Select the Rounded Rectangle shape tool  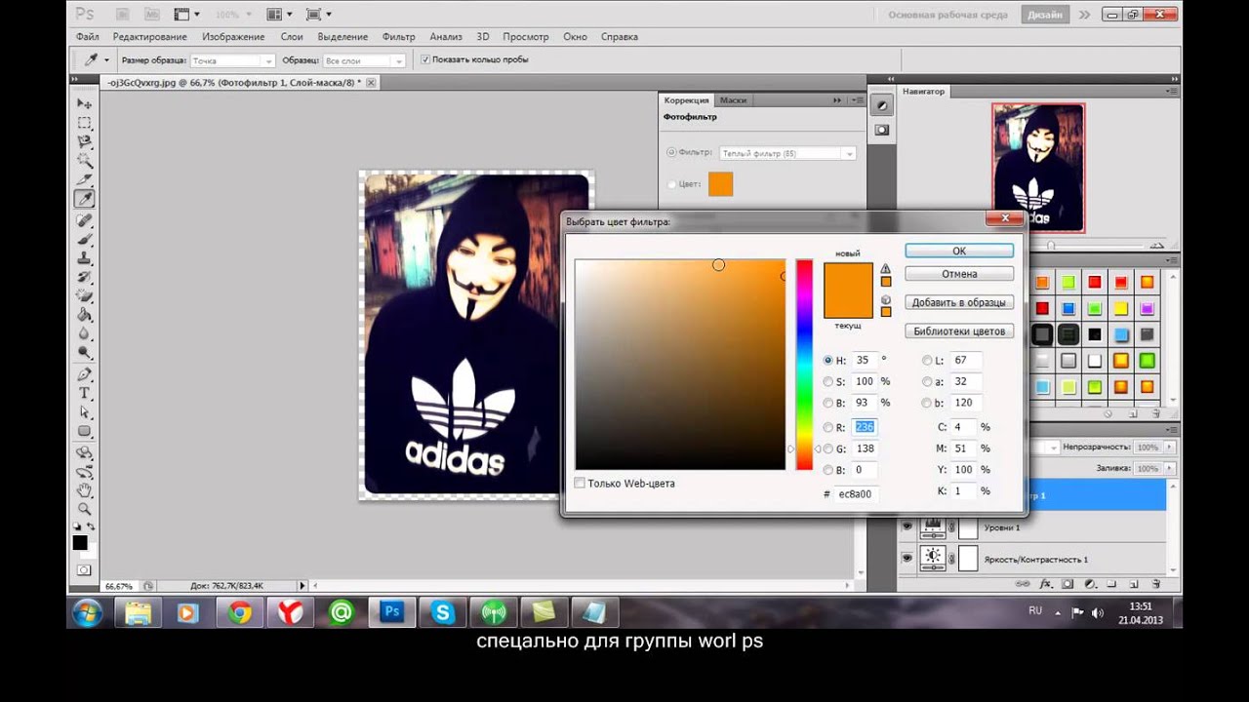pyautogui.click(x=85, y=432)
